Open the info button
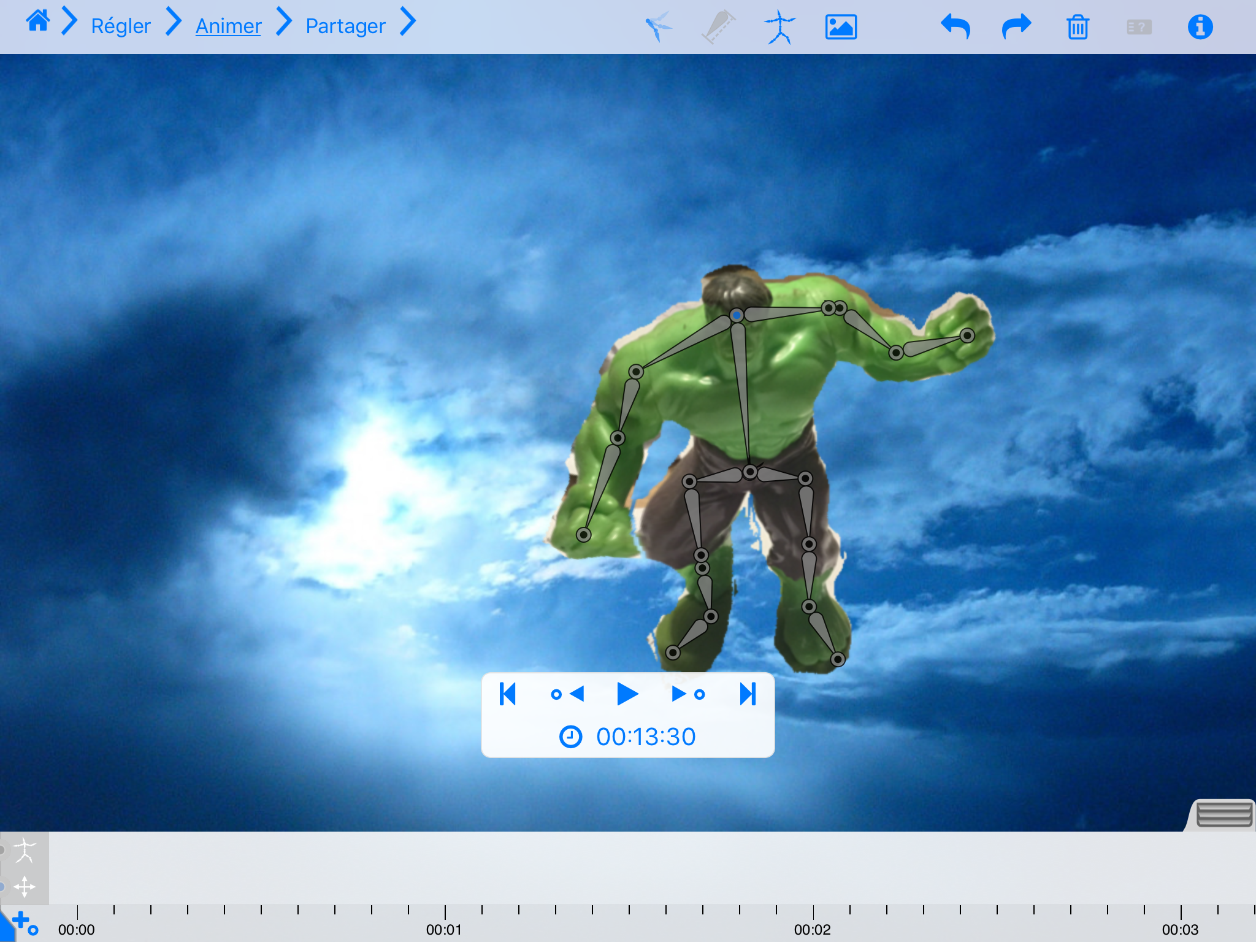 1200,27
